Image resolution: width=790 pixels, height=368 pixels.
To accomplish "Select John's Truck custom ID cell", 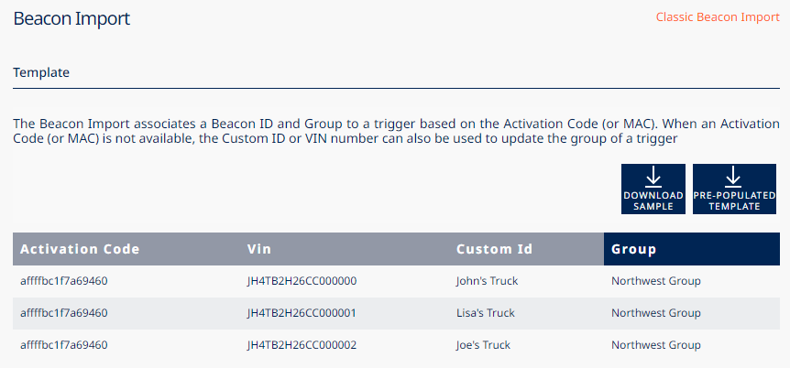I will (x=488, y=281).
